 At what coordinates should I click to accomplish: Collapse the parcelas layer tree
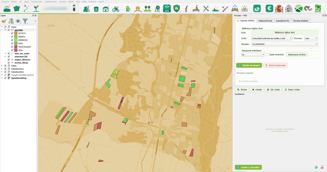click(5, 30)
